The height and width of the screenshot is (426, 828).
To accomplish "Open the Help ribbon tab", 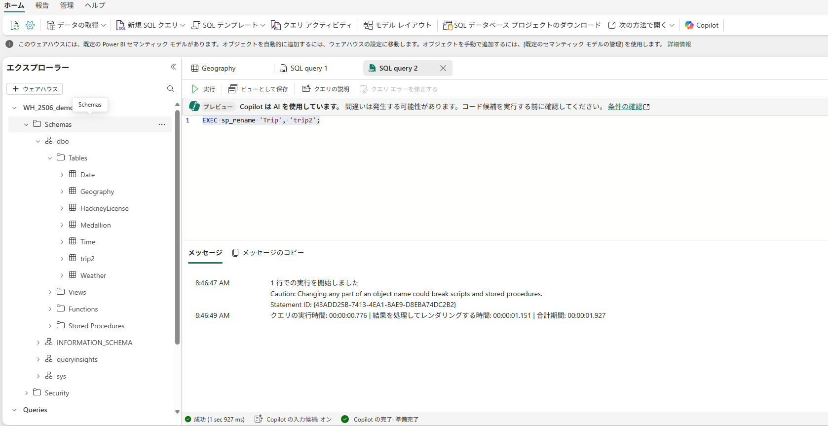I will pos(95,5).
